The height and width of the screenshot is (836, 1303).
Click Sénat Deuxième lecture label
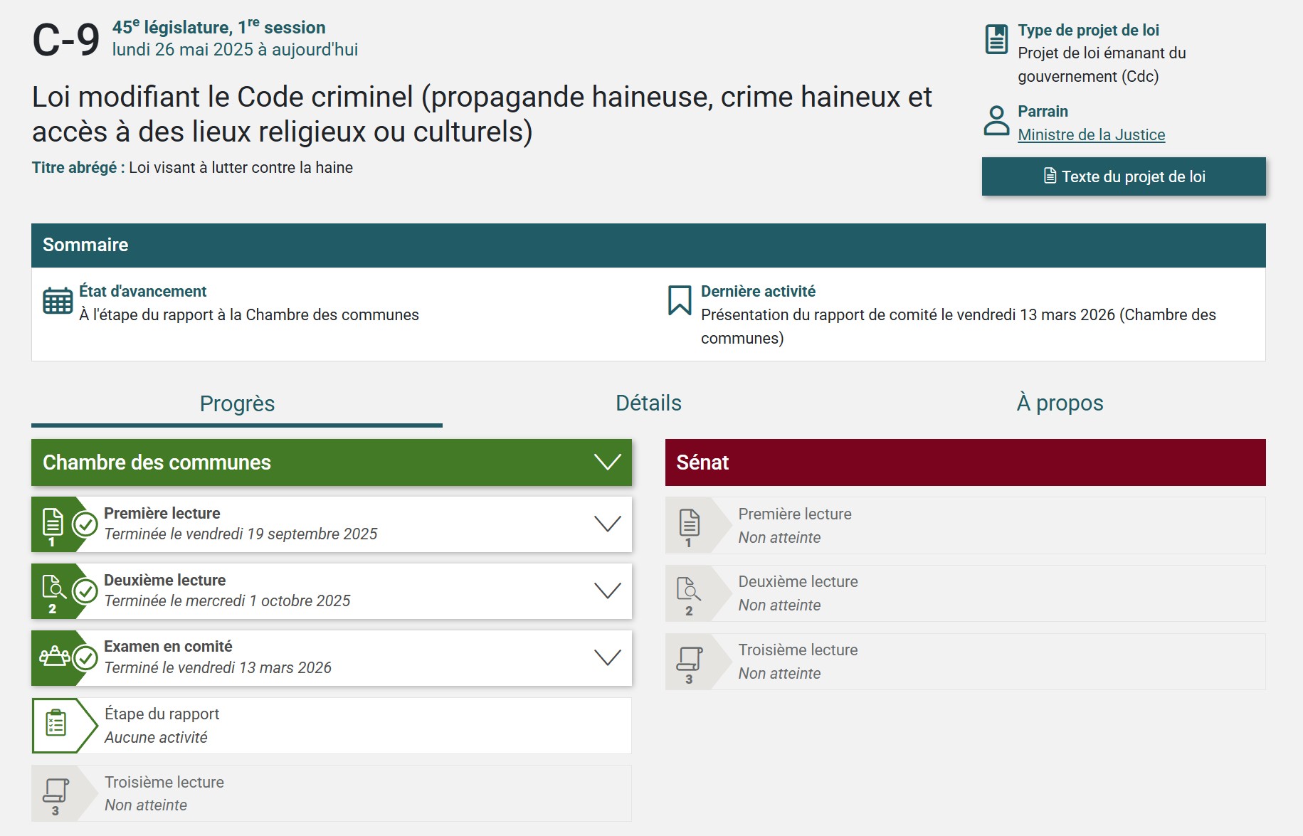point(798,582)
